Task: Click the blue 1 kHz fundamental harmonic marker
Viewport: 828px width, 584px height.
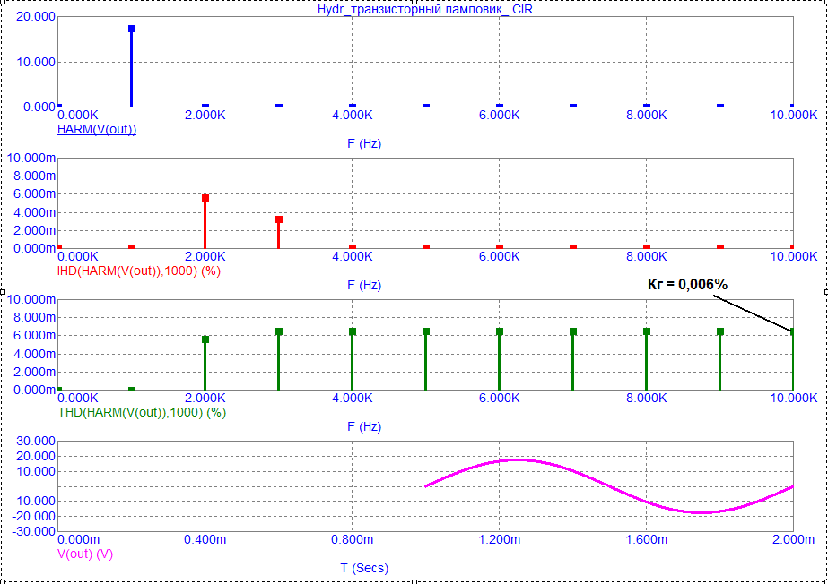Action: pyautogui.click(x=132, y=29)
